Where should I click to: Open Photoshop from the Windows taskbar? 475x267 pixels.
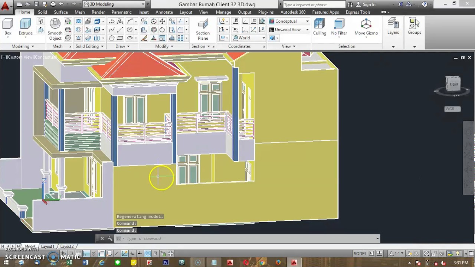point(166,263)
